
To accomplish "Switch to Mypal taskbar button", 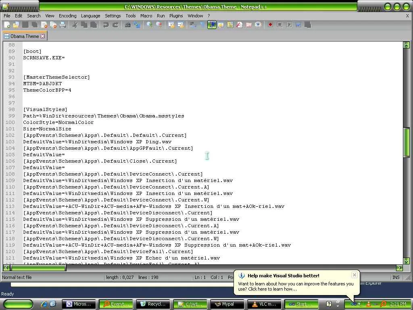I will (227, 304).
